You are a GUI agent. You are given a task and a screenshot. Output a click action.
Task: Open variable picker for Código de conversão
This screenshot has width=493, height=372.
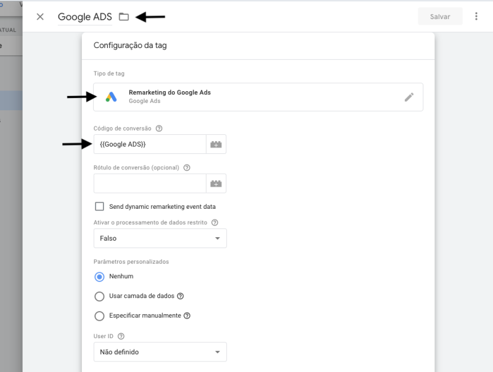pos(216,144)
